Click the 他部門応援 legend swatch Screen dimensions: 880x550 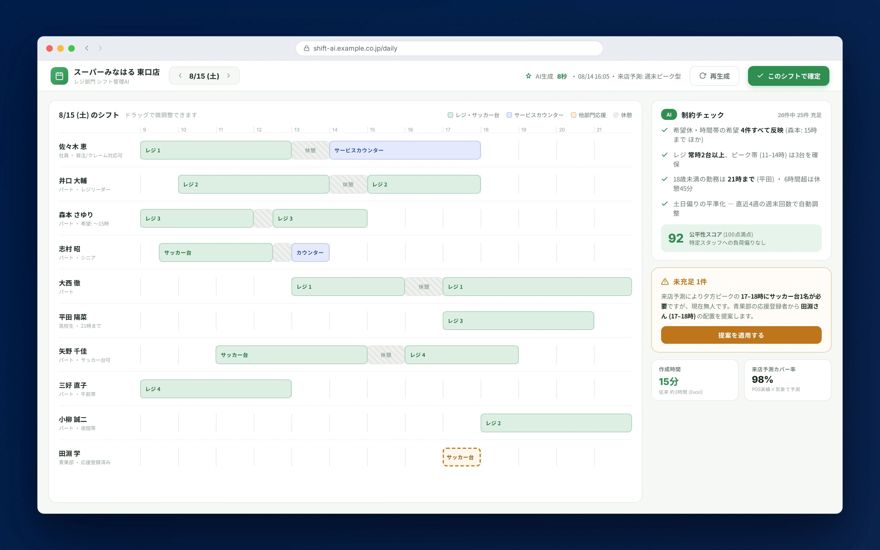(573, 115)
